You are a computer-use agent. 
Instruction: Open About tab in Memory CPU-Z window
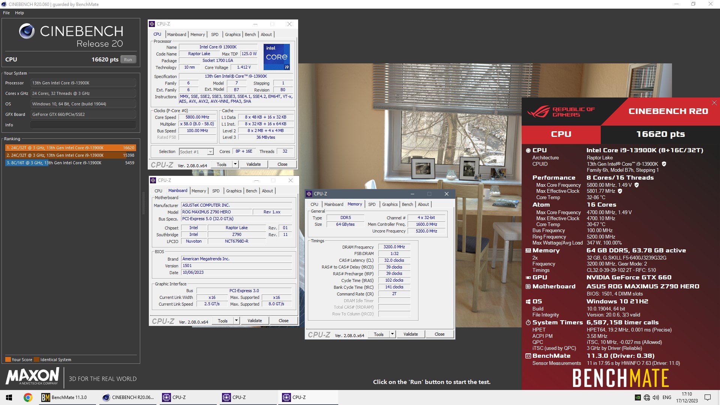coord(424,204)
